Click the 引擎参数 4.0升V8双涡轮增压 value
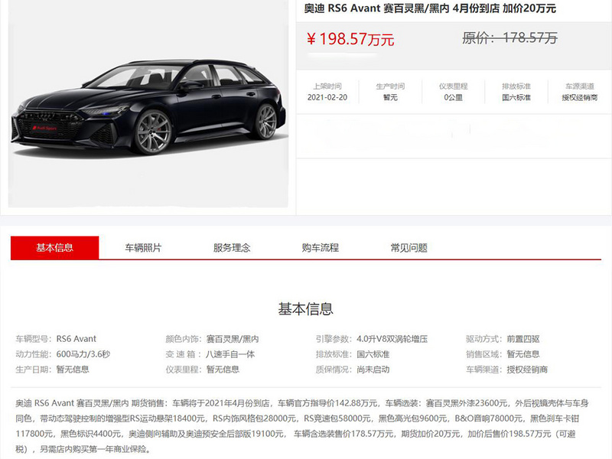Screen dimensions: 612x459 coord(392,339)
